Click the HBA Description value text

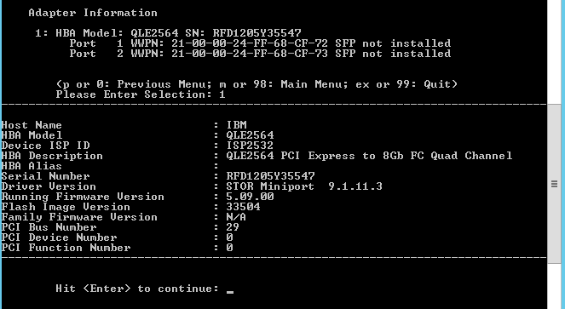(369, 156)
